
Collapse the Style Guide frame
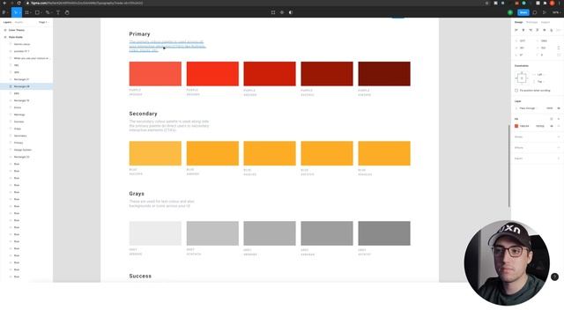[x=5, y=37]
